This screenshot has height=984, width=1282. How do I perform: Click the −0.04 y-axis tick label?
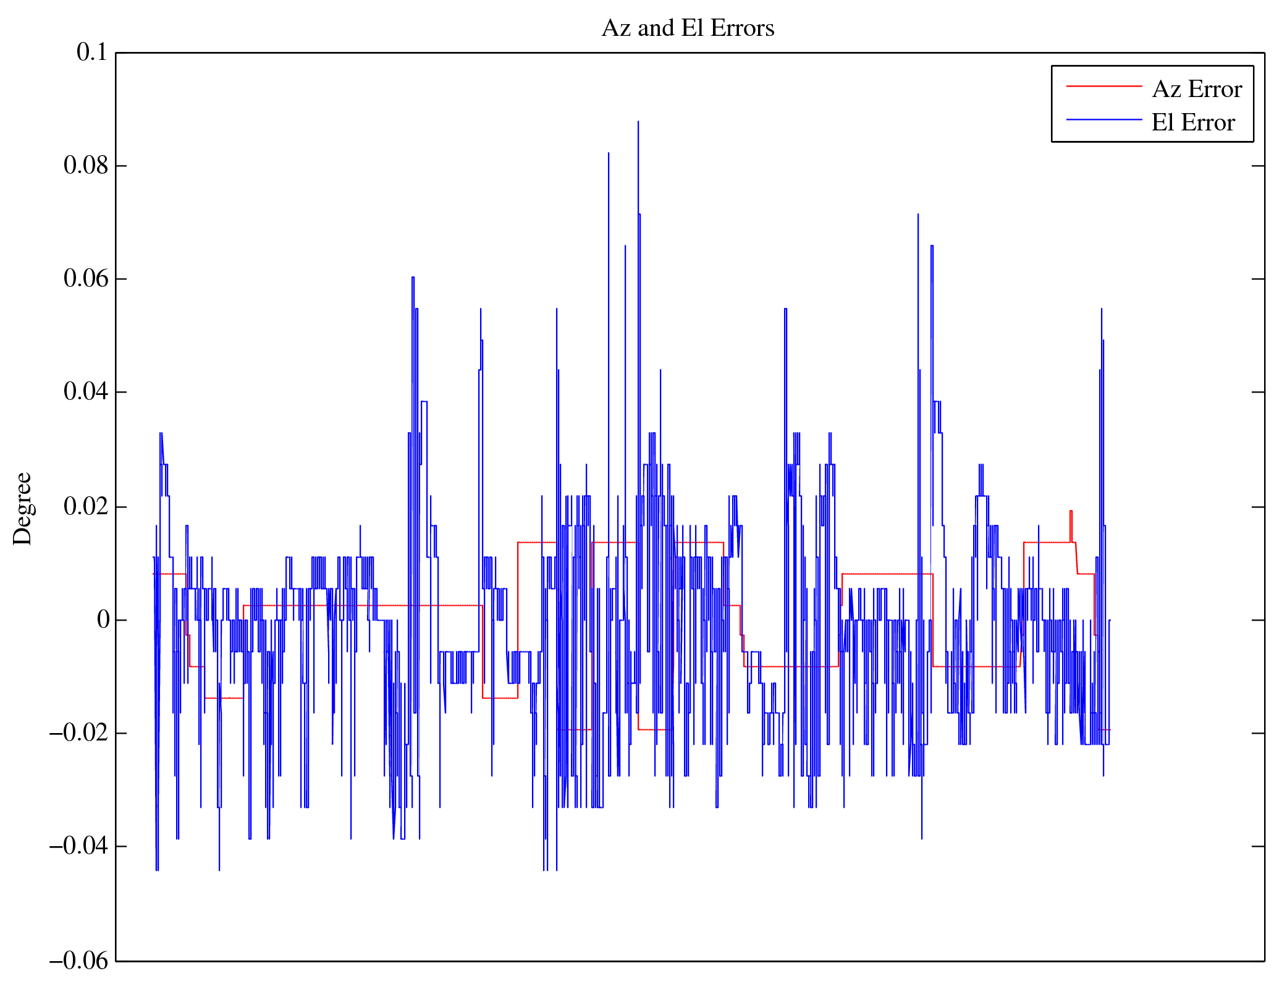tap(78, 846)
